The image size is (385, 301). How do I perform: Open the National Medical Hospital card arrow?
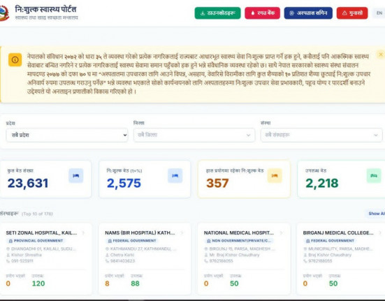tap(282, 233)
